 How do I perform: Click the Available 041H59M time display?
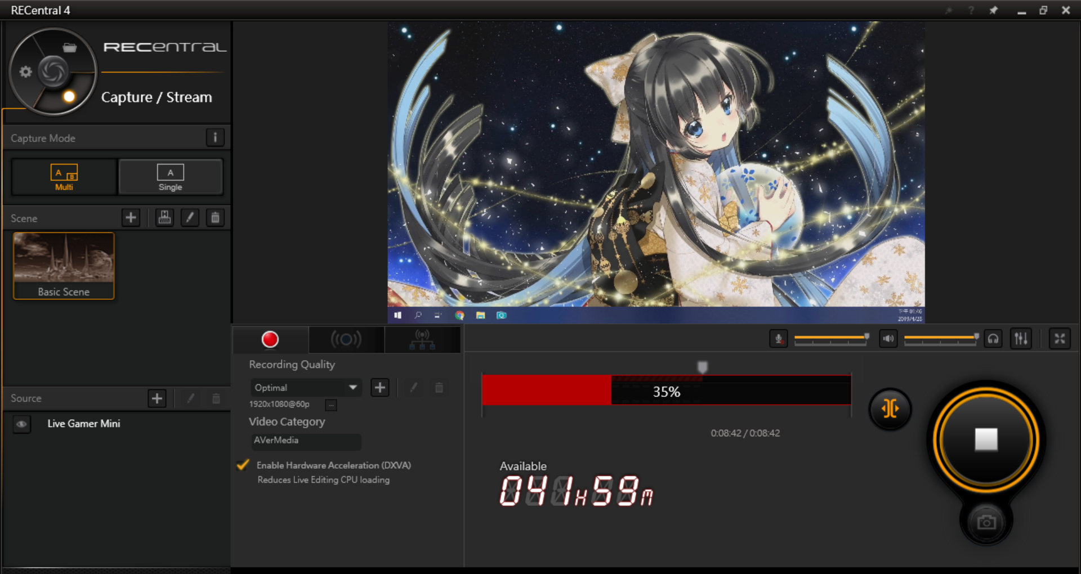pyautogui.click(x=576, y=491)
